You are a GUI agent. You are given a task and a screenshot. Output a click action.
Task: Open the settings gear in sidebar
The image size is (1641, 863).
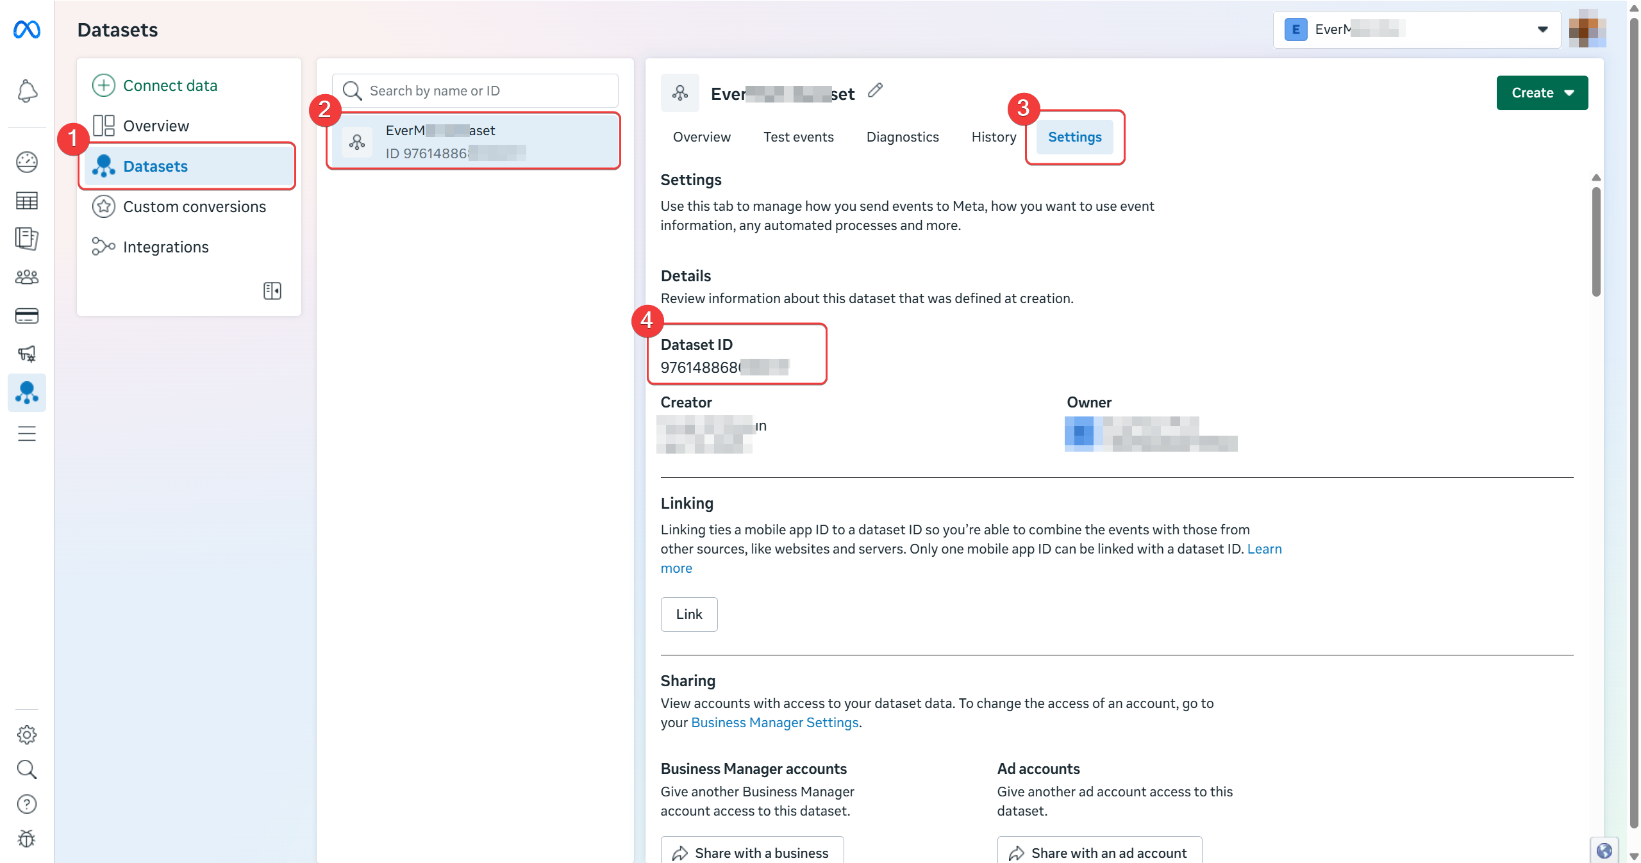27,734
